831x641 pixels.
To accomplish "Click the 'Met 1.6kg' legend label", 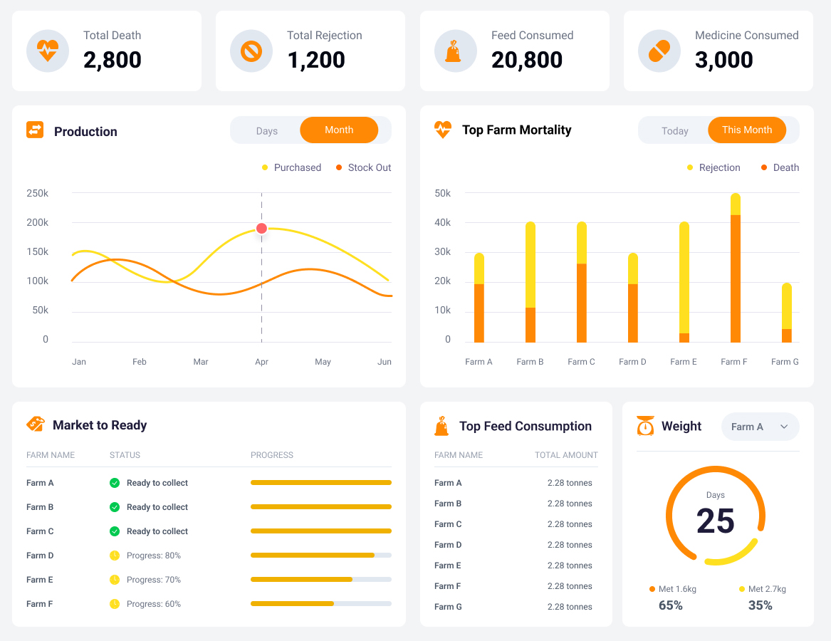I will click(x=677, y=589).
